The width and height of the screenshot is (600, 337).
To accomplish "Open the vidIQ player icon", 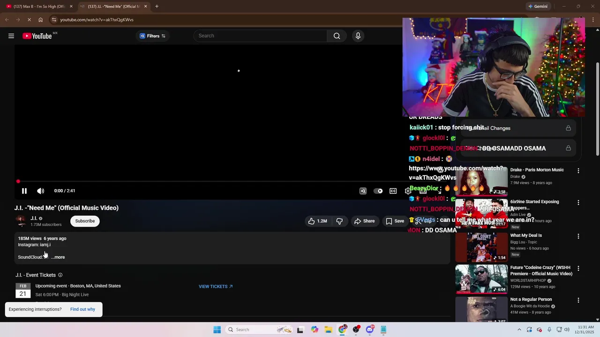I will point(363,191).
